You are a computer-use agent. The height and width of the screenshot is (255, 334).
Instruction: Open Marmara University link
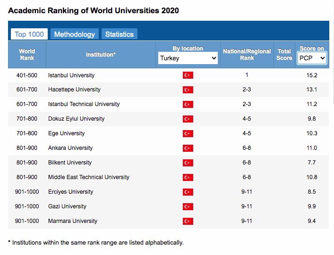tap(73, 221)
